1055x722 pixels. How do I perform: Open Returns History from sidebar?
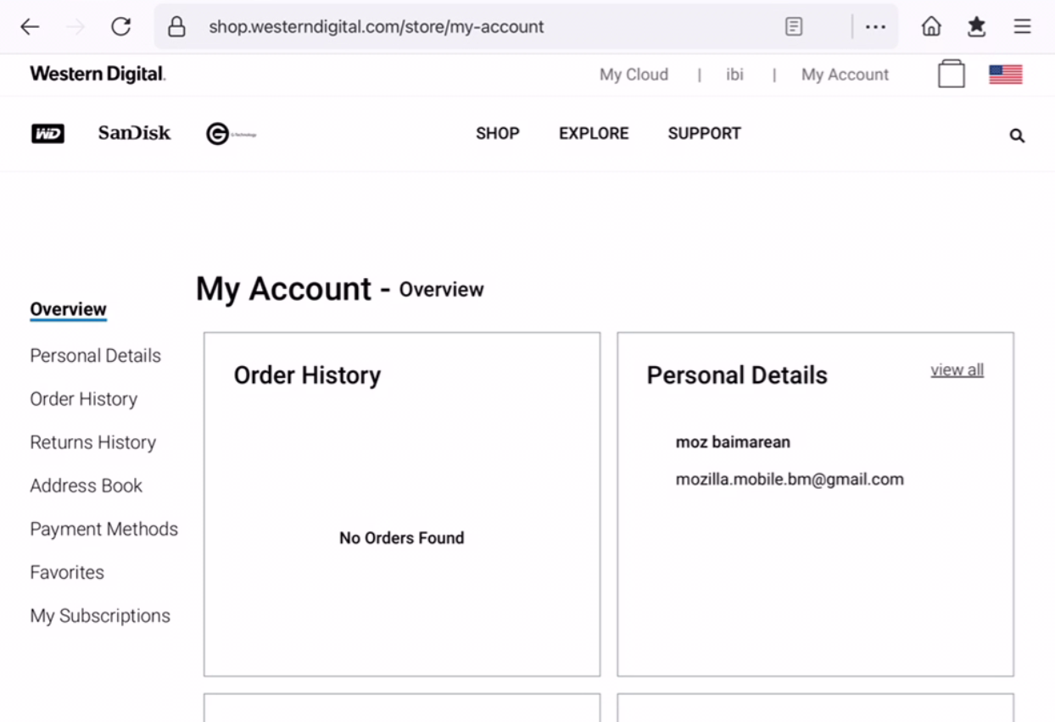pyautogui.click(x=92, y=442)
